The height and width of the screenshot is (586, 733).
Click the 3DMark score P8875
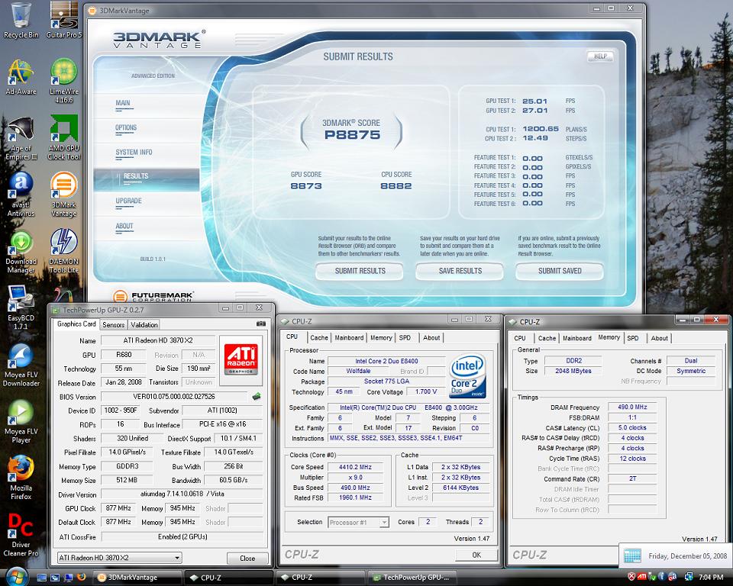353,136
